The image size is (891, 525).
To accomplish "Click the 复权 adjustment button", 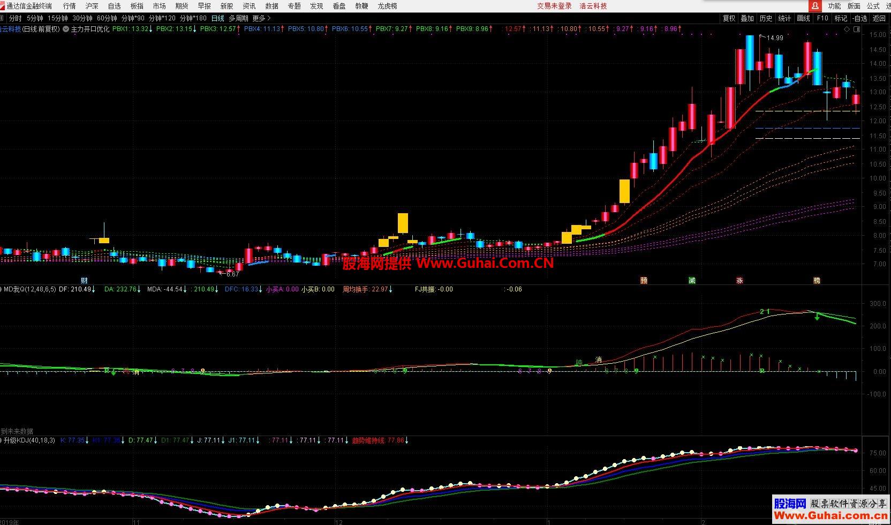I will [729, 18].
